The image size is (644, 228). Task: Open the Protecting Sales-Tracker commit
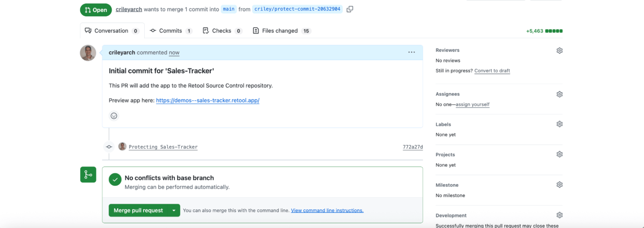pos(163,147)
